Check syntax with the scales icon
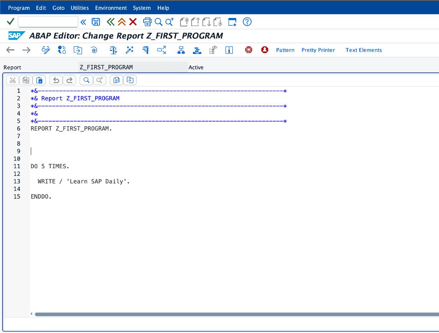 (x=113, y=50)
